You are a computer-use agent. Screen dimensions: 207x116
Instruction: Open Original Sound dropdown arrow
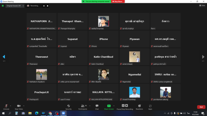tap(23, 6)
